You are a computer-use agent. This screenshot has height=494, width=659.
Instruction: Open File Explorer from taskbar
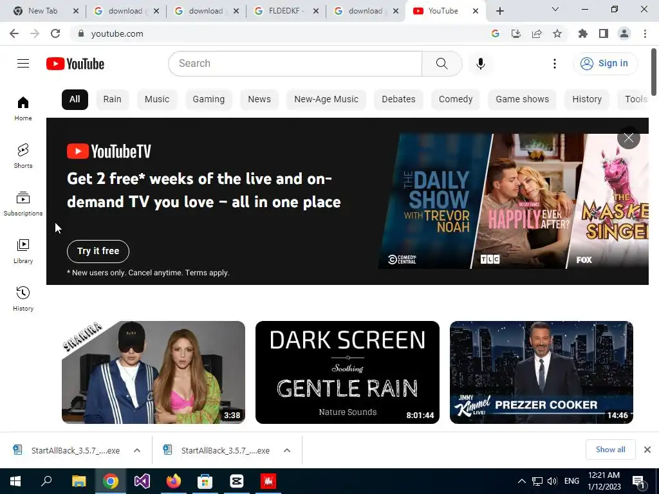click(79, 481)
